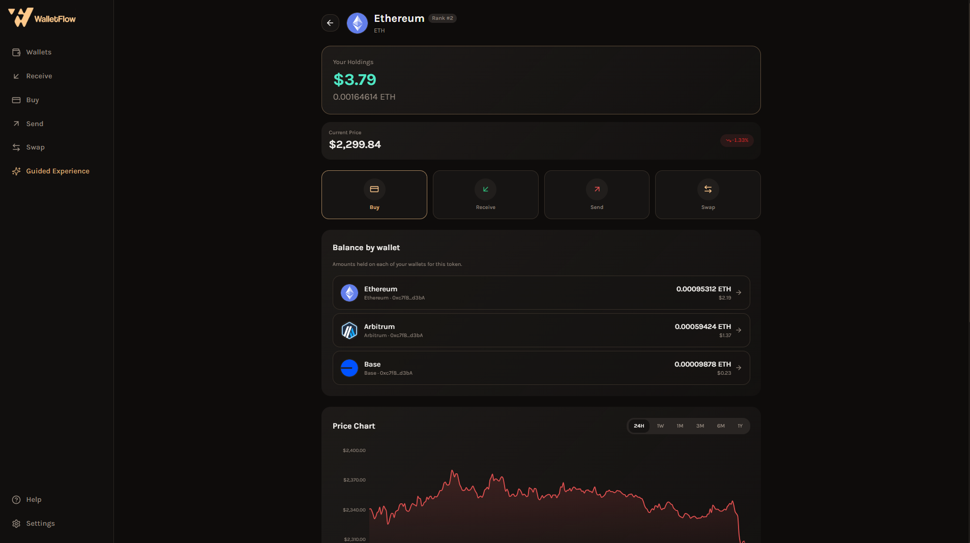Click the Balance by wallet heading
The height and width of the screenshot is (543, 970).
[366, 248]
